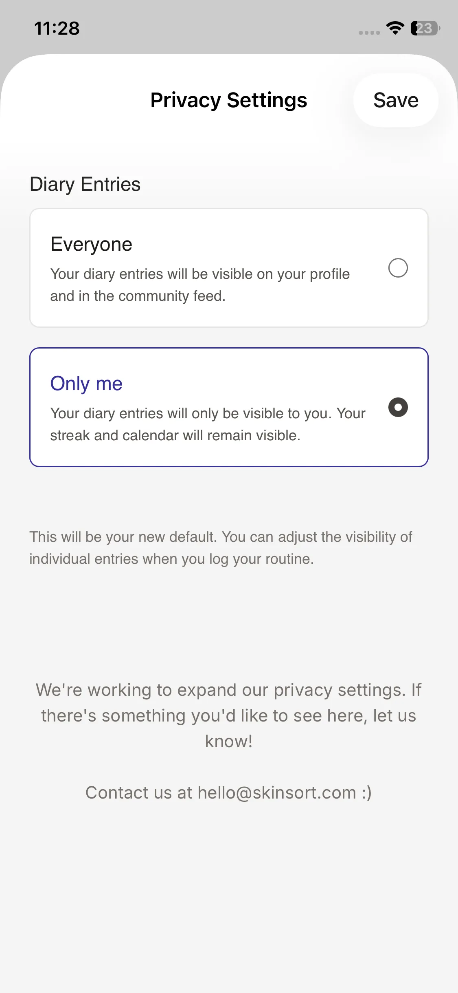Tap the Diary Entries section heading
The width and height of the screenshot is (458, 993).
(85, 184)
